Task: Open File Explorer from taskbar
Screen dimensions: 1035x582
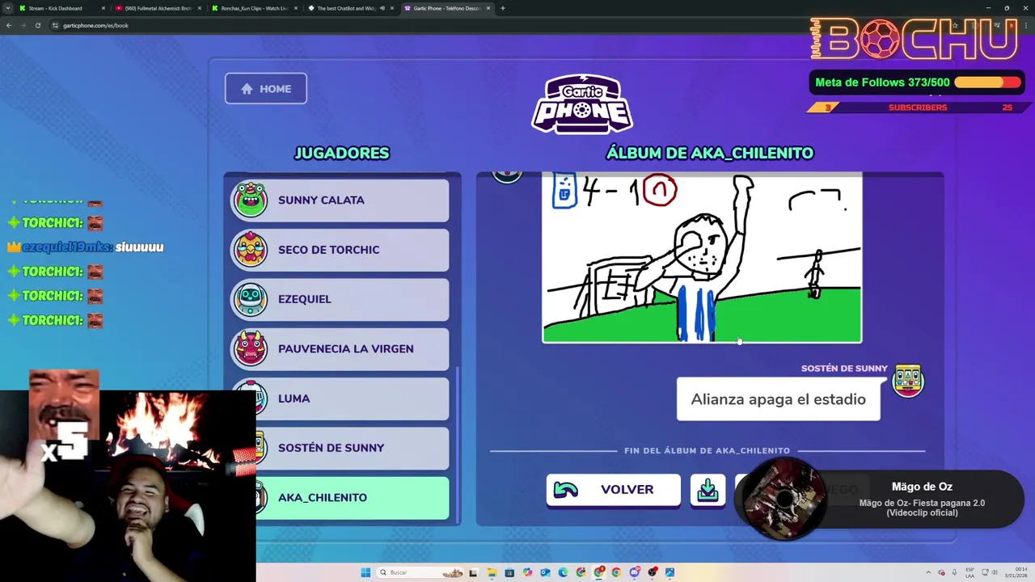Action: pyautogui.click(x=492, y=572)
